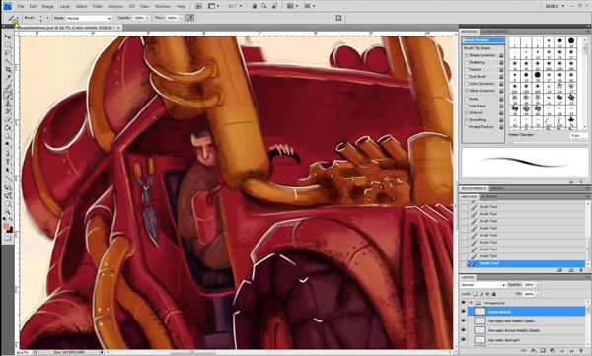592x356 pixels.
Task: Toggle the Airbrush checkbox
Action: (467, 112)
